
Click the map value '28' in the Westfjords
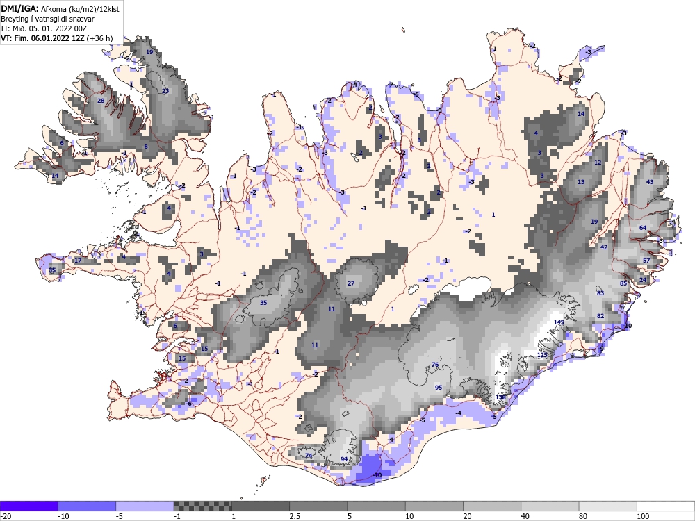tap(101, 101)
